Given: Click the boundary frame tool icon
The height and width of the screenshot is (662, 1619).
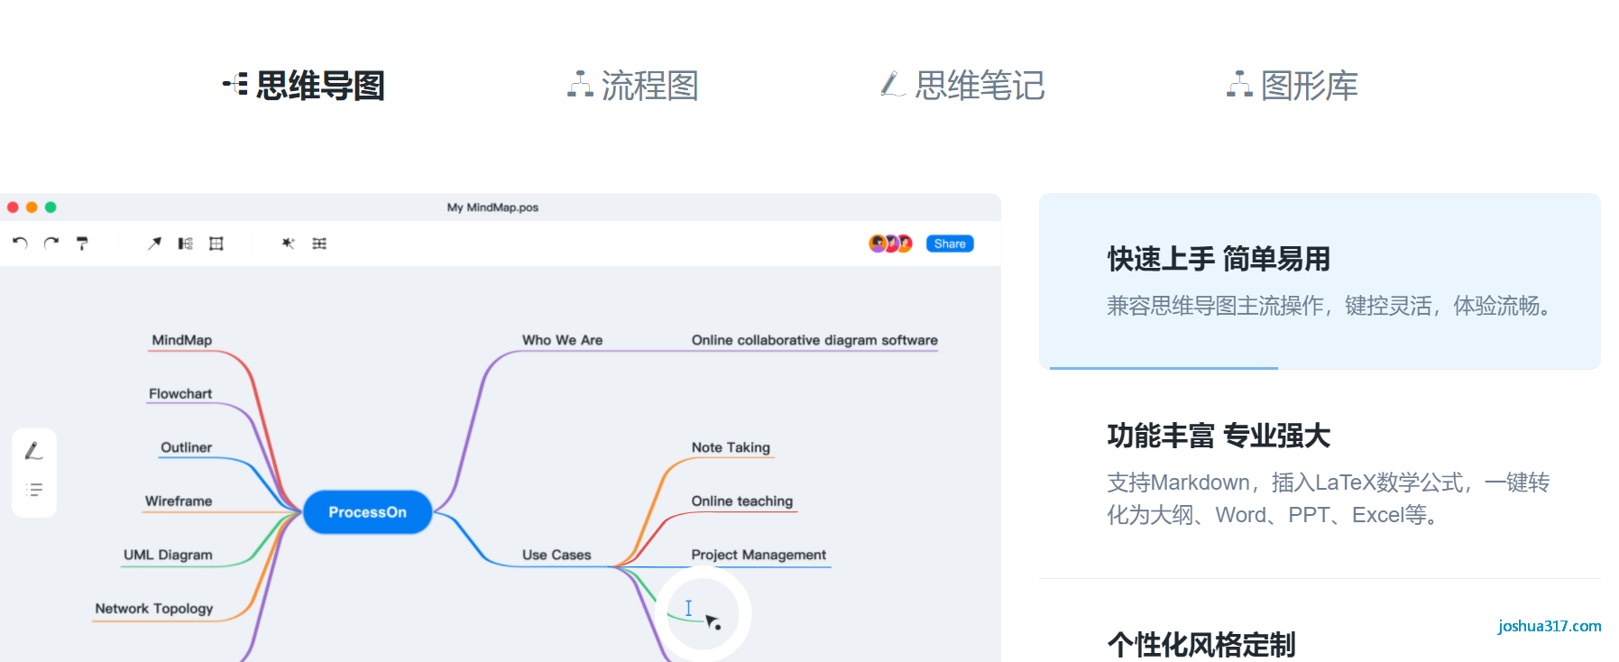Looking at the screenshot, I should tap(216, 244).
